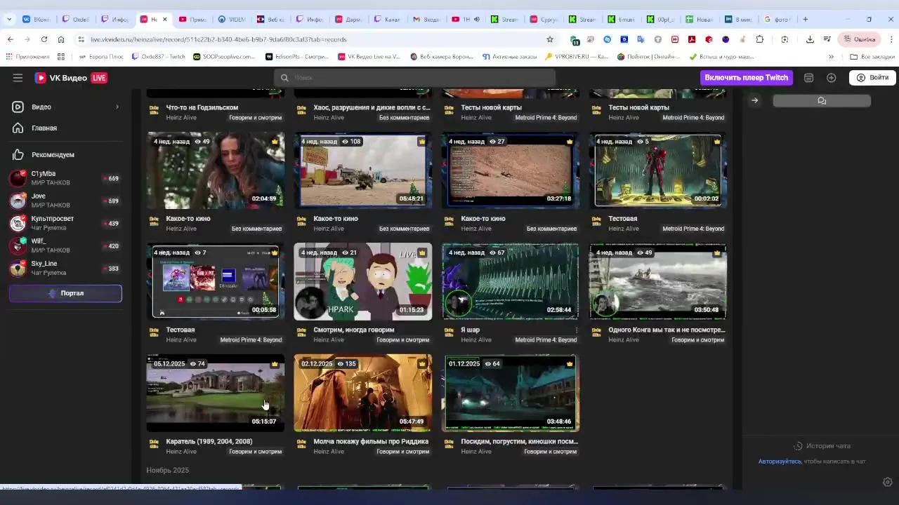Screen dimensions: 899x505
Task: Click crown icon on Я шар video
Action: [x=570, y=252]
